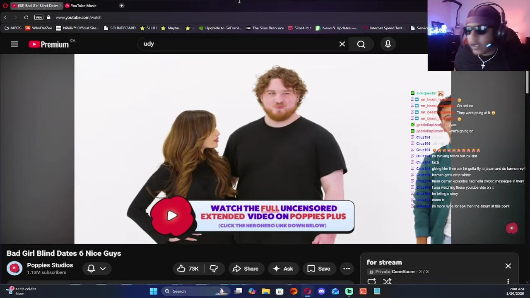
Task: Open the Windows Start menu
Action: click(153, 291)
